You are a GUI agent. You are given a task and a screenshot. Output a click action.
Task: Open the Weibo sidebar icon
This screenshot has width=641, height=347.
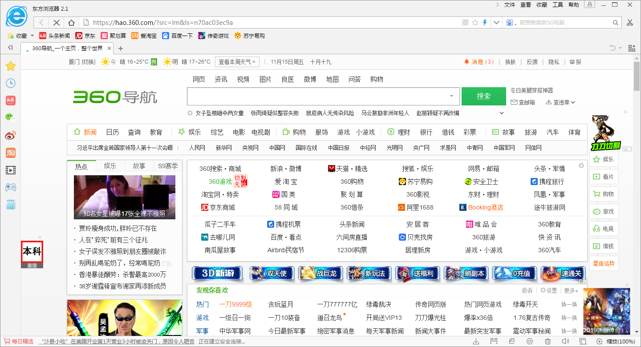click(x=10, y=135)
